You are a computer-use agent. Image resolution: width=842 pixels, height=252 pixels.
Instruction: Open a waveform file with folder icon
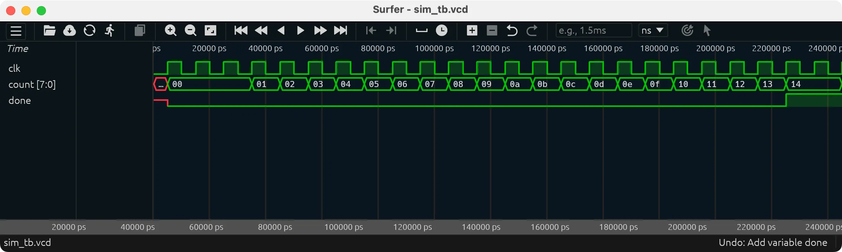(50, 31)
